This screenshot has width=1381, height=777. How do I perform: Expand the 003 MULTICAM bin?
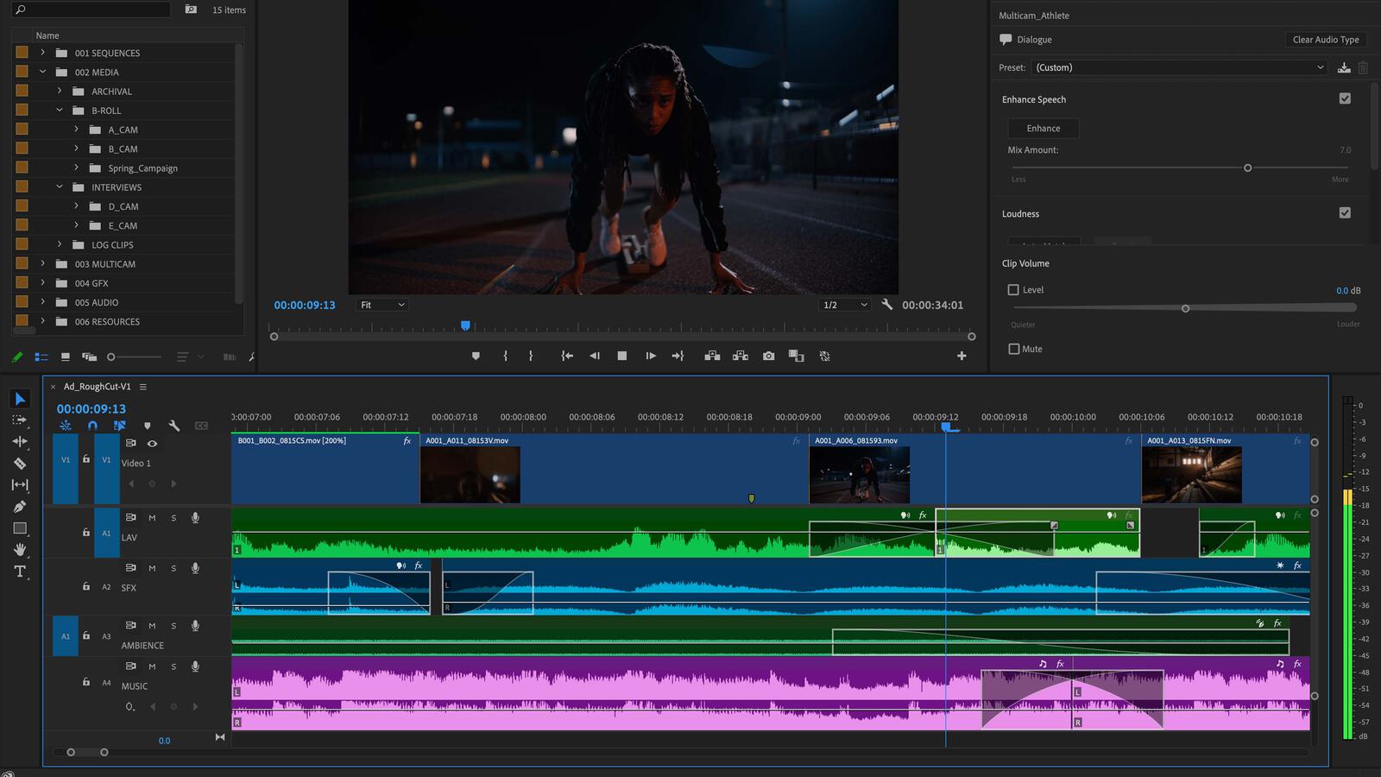click(x=42, y=263)
